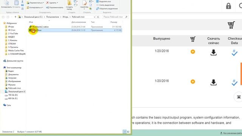The width and height of the screenshot is (242, 136).
Task: Open the Копировать в dropdown
Action: point(35,8)
